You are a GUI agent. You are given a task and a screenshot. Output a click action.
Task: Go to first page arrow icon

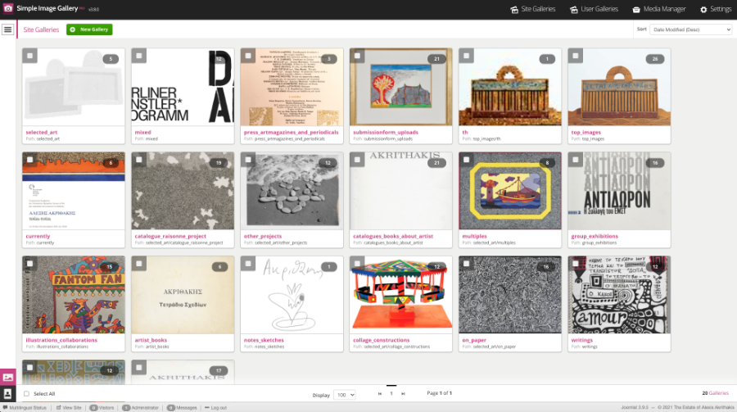click(380, 394)
